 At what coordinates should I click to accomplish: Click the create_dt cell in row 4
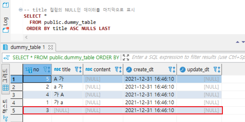pyautogui.click(x=150, y=103)
